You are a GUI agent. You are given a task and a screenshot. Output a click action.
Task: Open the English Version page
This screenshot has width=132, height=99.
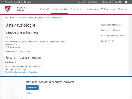(108, 41)
